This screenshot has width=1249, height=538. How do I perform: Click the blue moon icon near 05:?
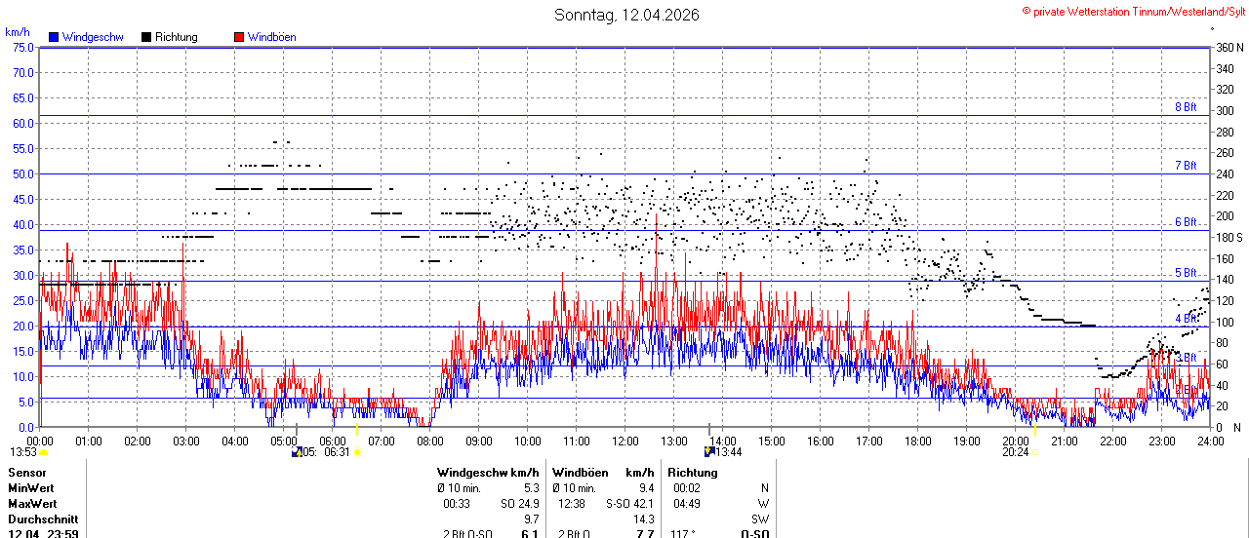pyautogui.click(x=297, y=452)
